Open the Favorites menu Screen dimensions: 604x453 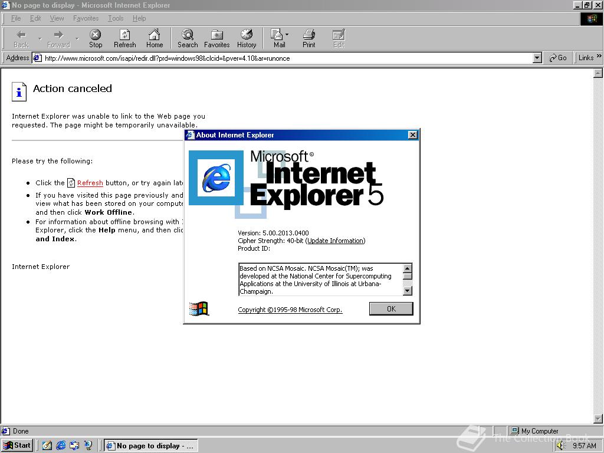(x=86, y=18)
